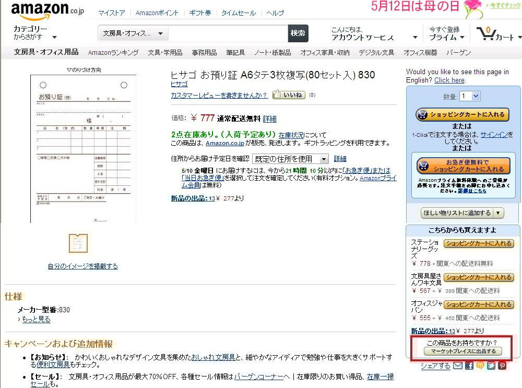Open the タイムセール menu item
This screenshot has height=388, width=522.
pos(239,13)
